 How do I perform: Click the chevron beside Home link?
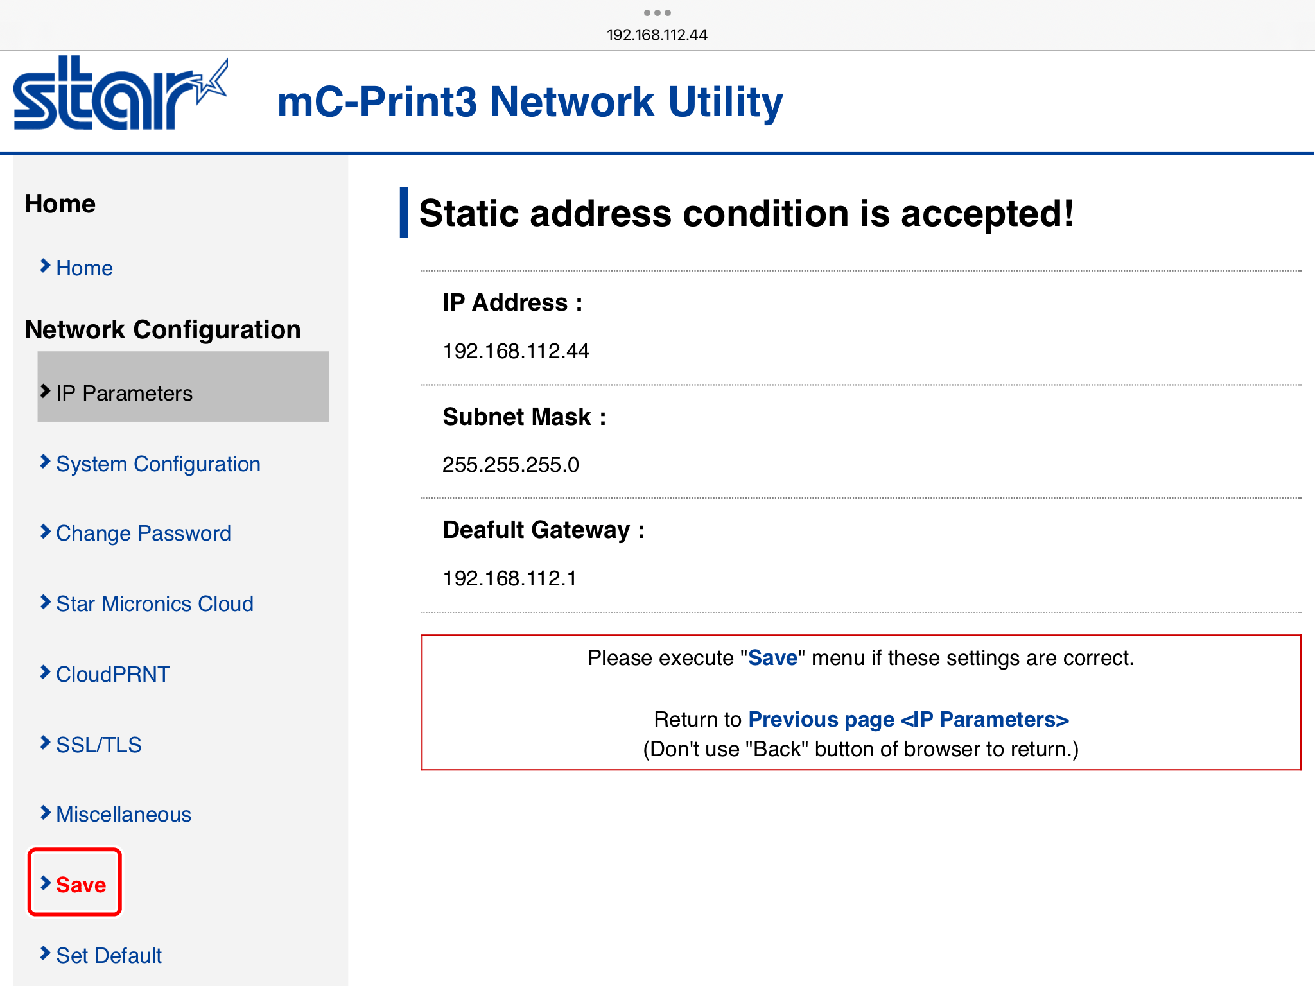click(x=45, y=266)
